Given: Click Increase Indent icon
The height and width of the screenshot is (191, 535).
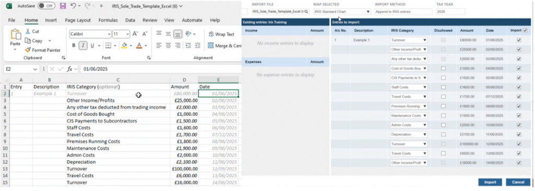Looking at the screenshot, I should tap(197, 45).
